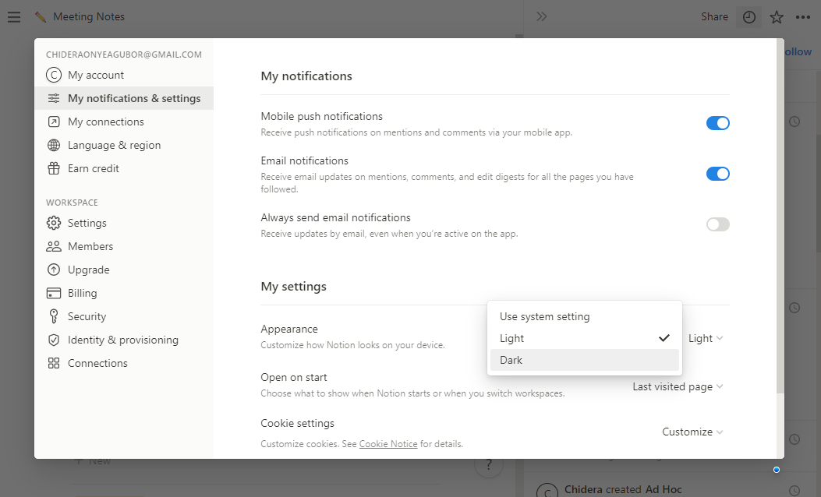Screen dimensions: 821x497
Task: Click the My settings heading
Action: pyautogui.click(x=293, y=287)
